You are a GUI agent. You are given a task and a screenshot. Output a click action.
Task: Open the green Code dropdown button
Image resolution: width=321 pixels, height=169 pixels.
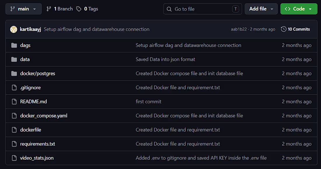click(299, 9)
